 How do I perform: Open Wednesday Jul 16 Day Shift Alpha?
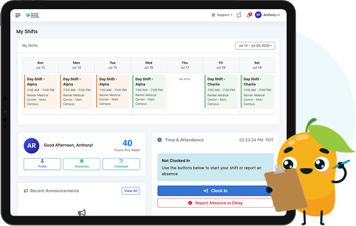[x=148, y=92]
